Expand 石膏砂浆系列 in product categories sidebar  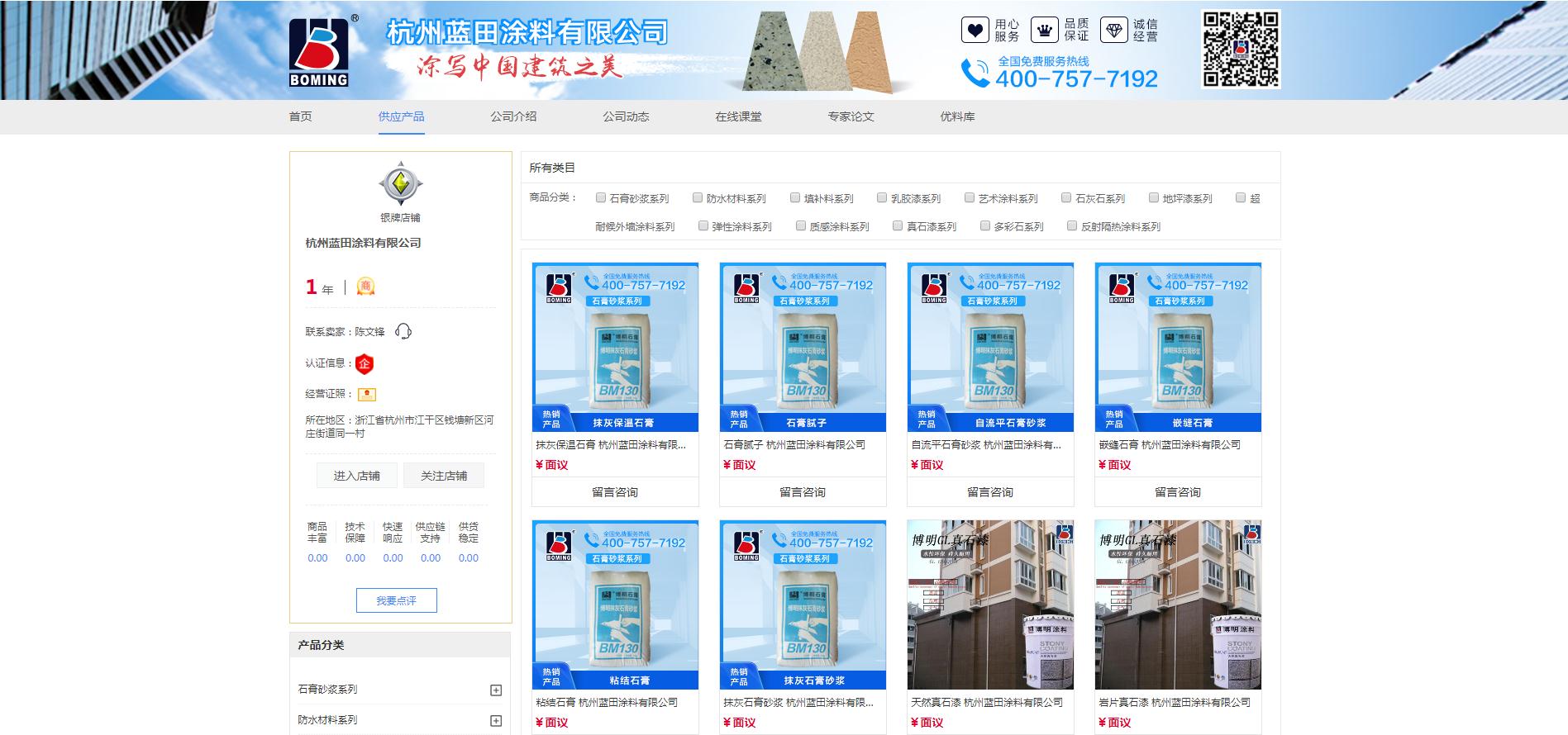point(496,690)
